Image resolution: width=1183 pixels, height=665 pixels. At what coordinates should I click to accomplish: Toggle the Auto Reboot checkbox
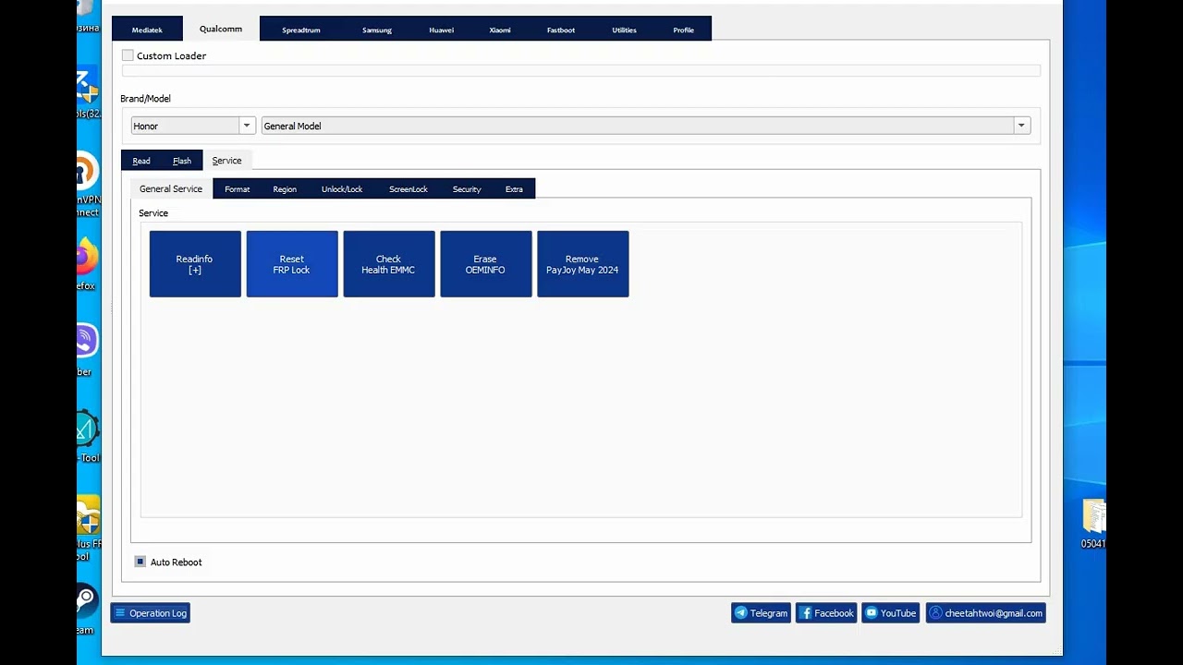click(140, 562)
